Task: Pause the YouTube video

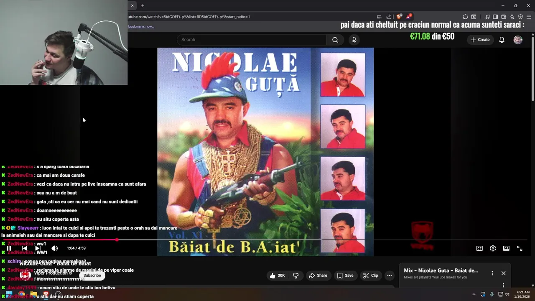Action: pos(9,248)
